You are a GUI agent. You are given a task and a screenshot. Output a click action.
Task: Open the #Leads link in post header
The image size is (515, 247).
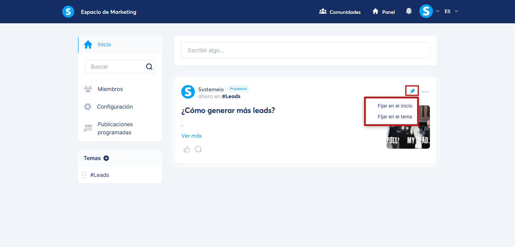pos(231,96)
